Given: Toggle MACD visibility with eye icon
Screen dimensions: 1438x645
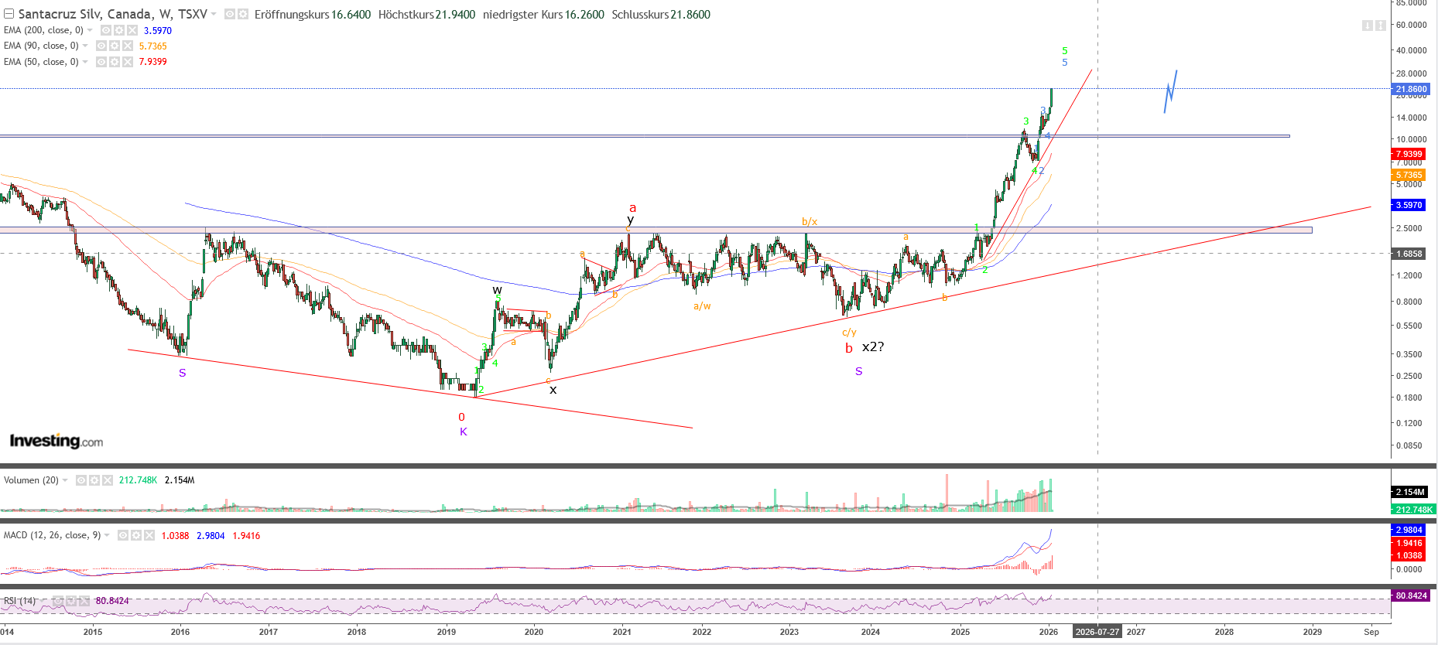Looking at the screenshot, I should click(x=122, y=535).
